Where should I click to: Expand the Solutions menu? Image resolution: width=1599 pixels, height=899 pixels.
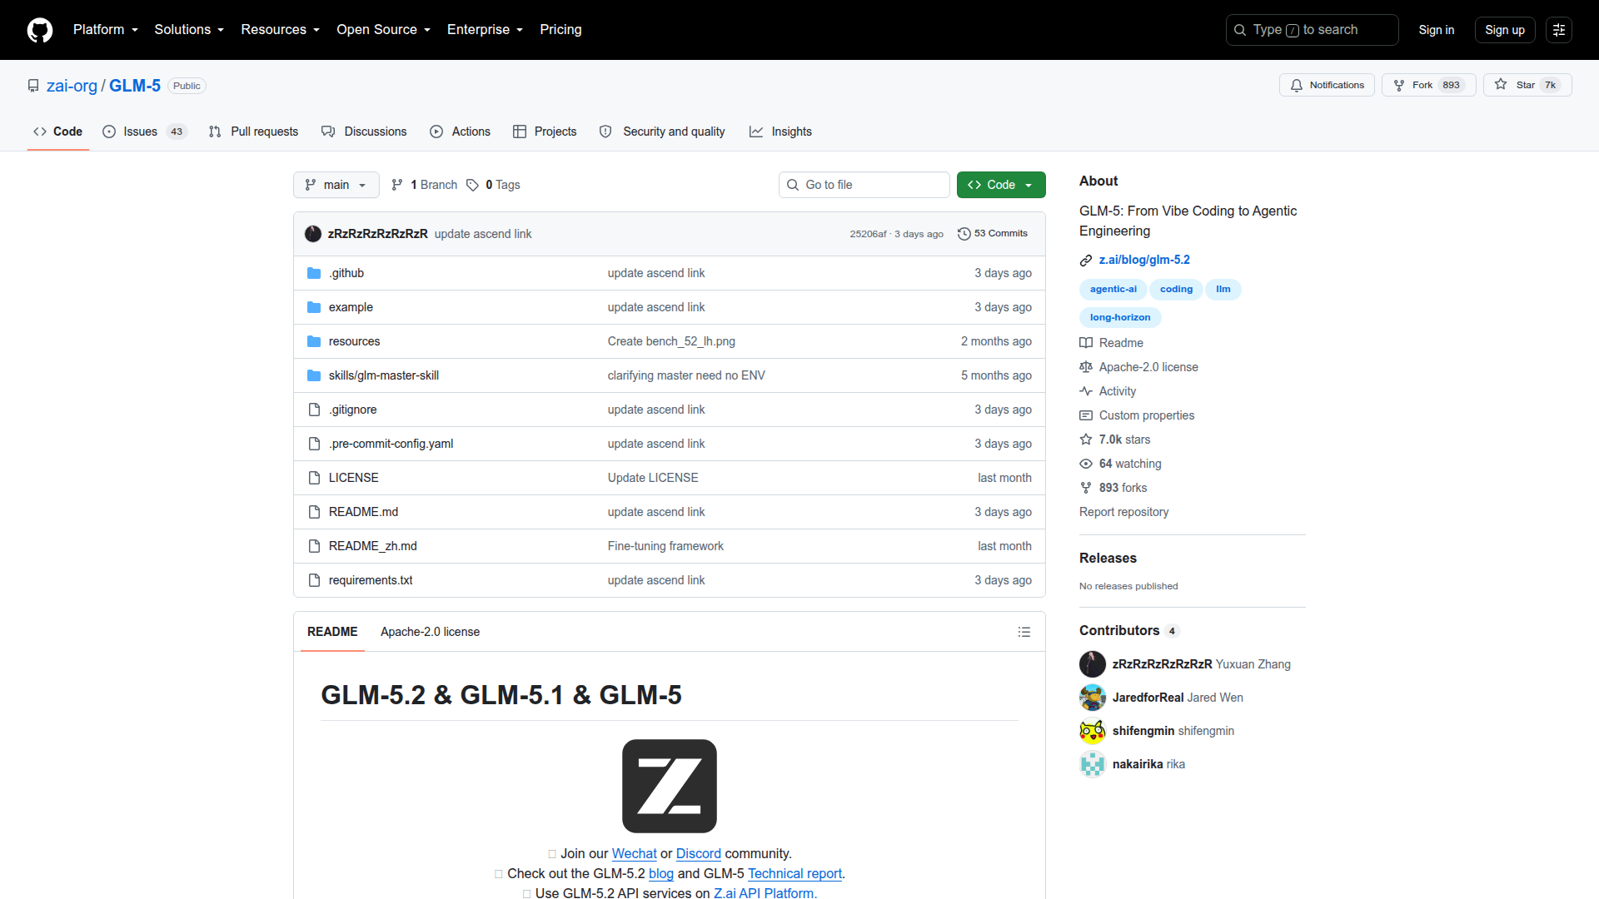189,30
